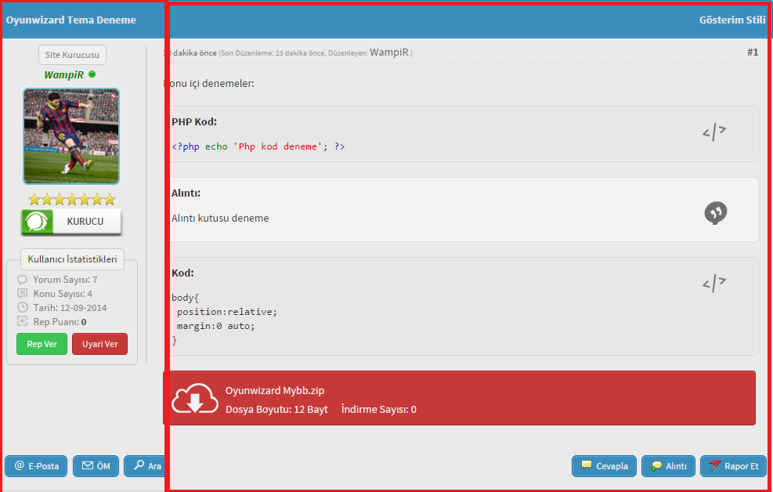Click the Uyari Ver red button

tap(99, 344)
